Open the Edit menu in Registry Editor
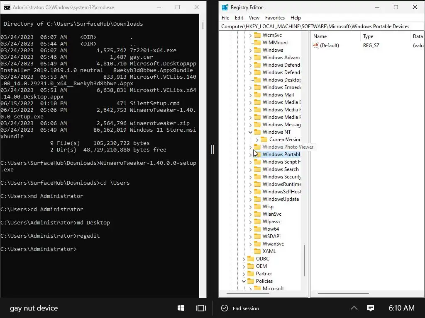The height and width of the screenshot is (318, 425). click(239, 17)
